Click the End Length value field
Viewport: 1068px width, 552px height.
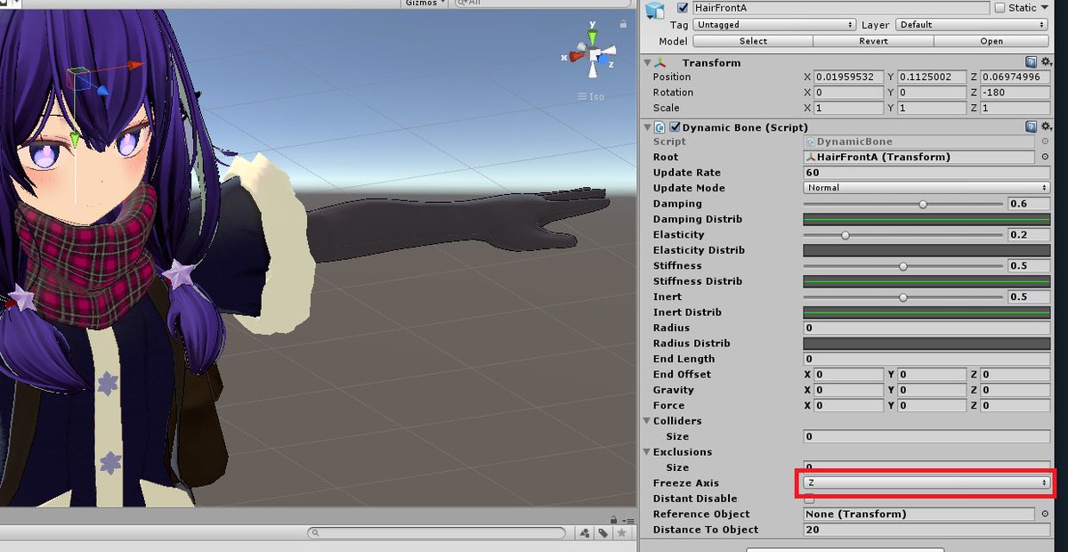(926, 359)
